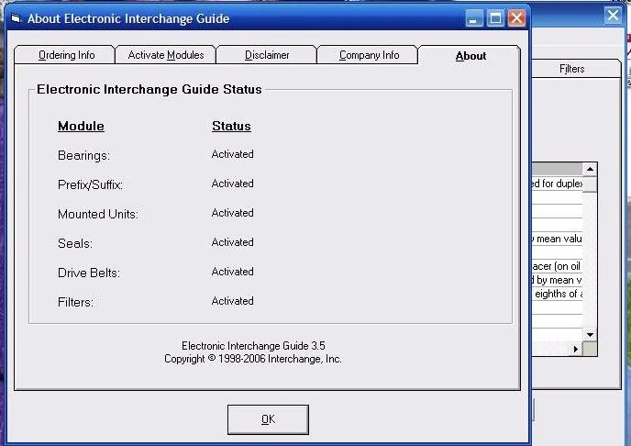
Task: Click the Copyright 1998-2006 Interchange, Inc. text
Action: point(253,359)
